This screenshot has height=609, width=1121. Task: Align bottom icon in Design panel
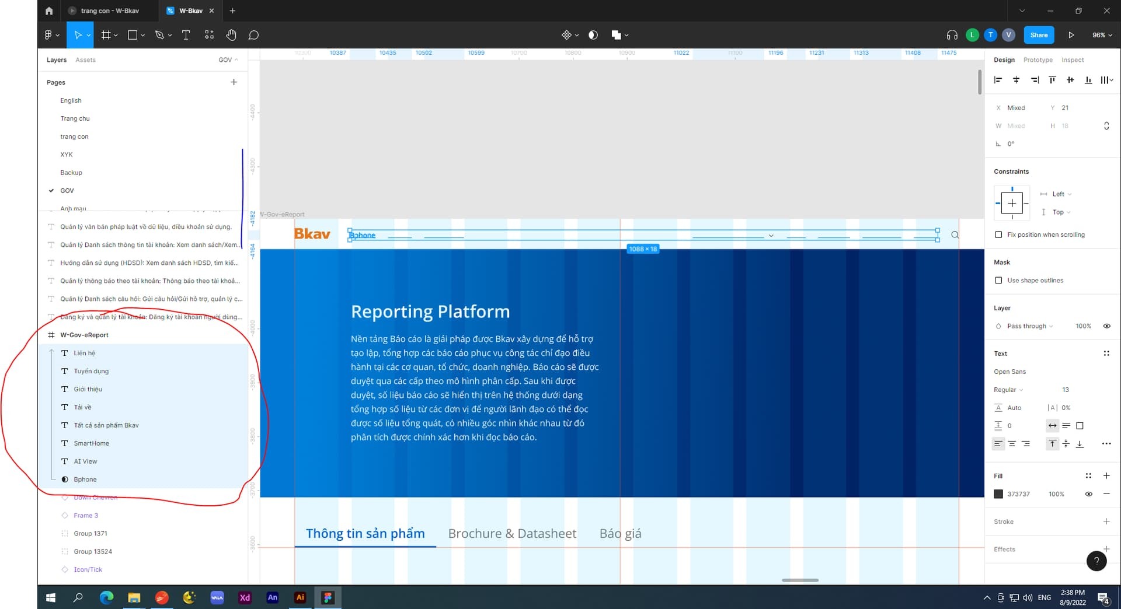tap(1088, 80)
